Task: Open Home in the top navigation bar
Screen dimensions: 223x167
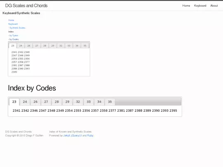Action: pyautogui.click(x=186, y=6)
